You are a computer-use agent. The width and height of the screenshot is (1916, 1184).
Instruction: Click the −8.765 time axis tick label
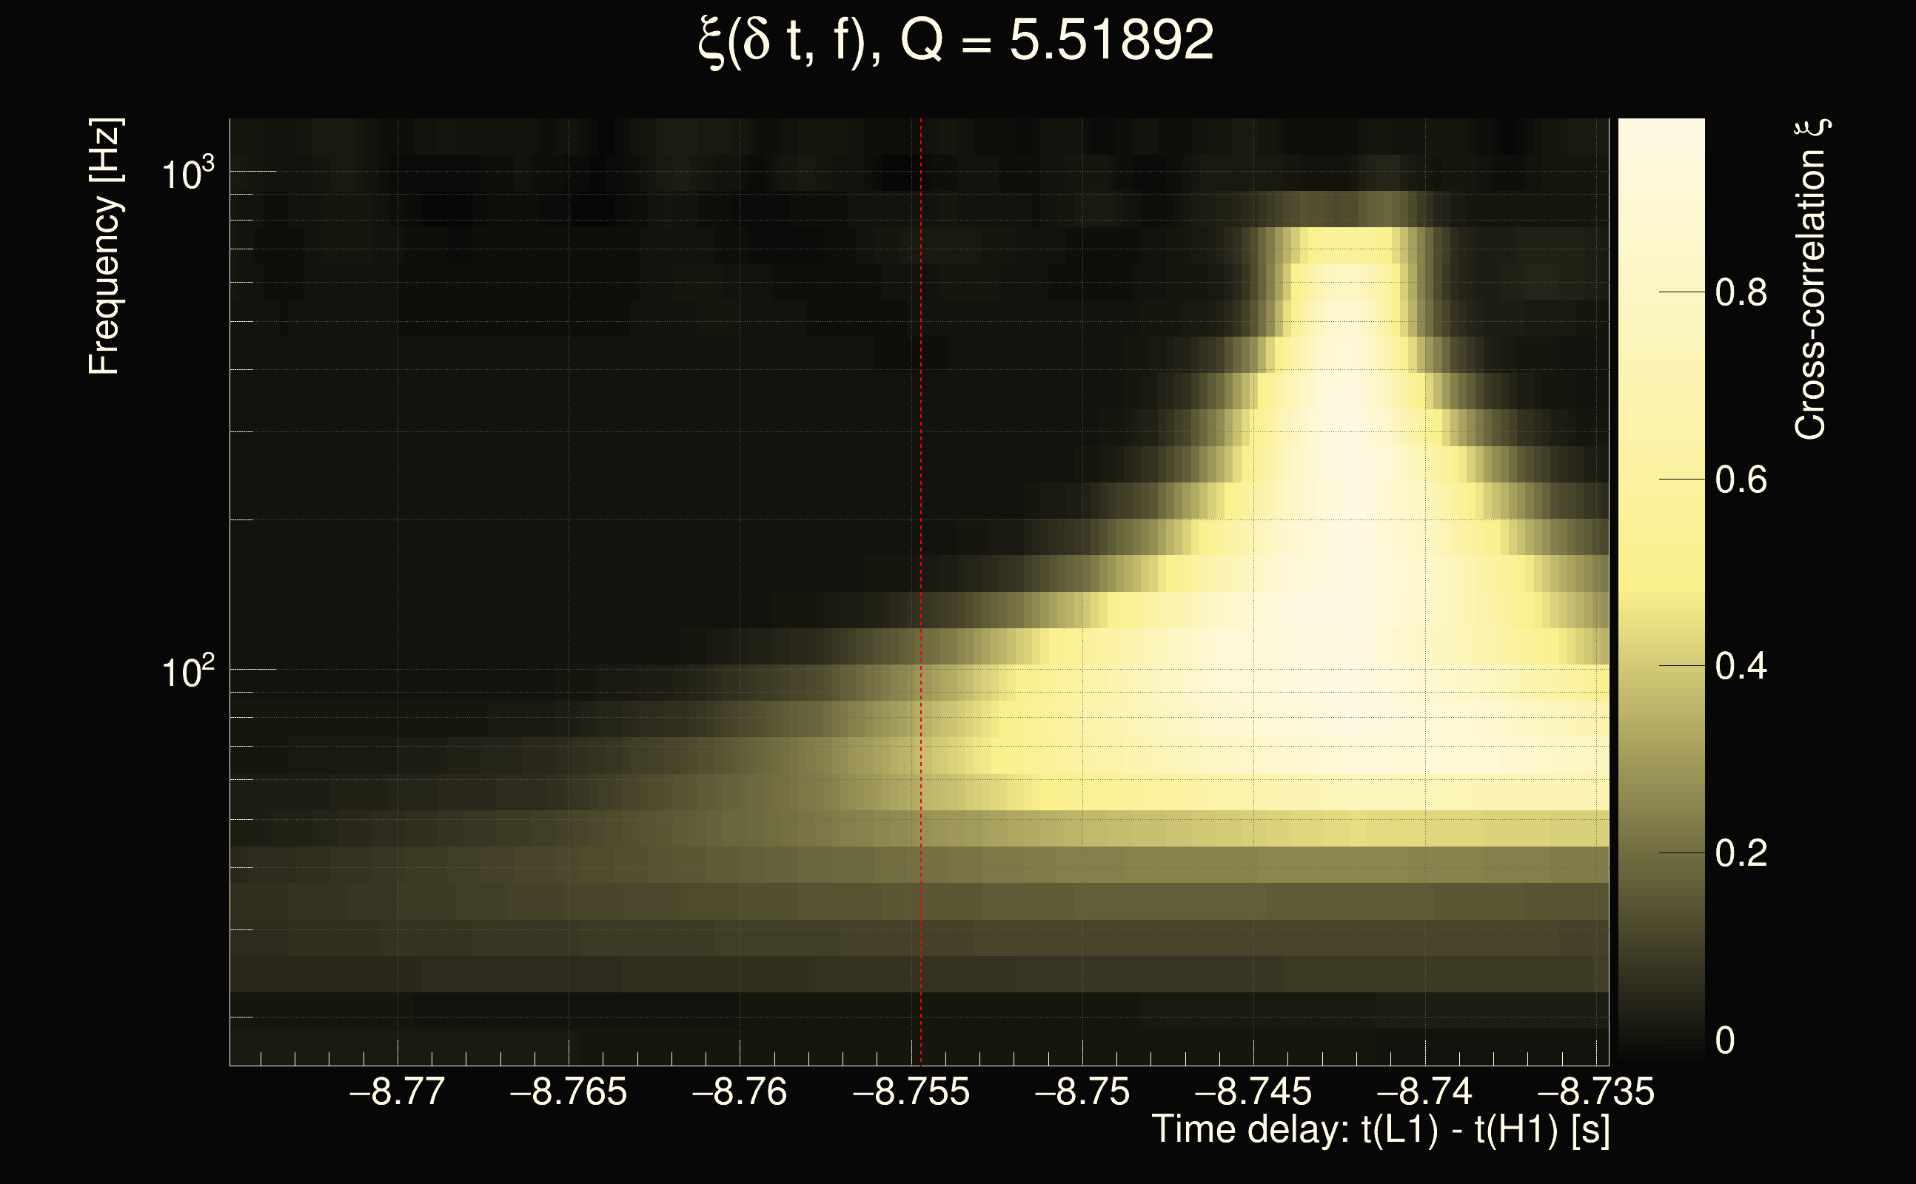568,1091
